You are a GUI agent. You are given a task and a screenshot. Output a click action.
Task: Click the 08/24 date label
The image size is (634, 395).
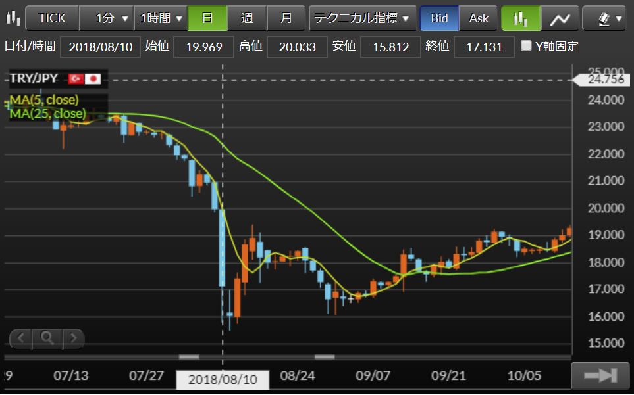[x=297, y=376]
